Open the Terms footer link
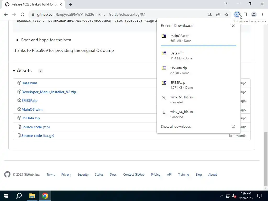Viewport: 268px width, 201px height. click(51, 175)
